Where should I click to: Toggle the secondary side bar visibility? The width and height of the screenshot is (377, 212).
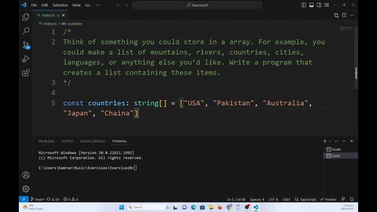(x=319, y=5)
